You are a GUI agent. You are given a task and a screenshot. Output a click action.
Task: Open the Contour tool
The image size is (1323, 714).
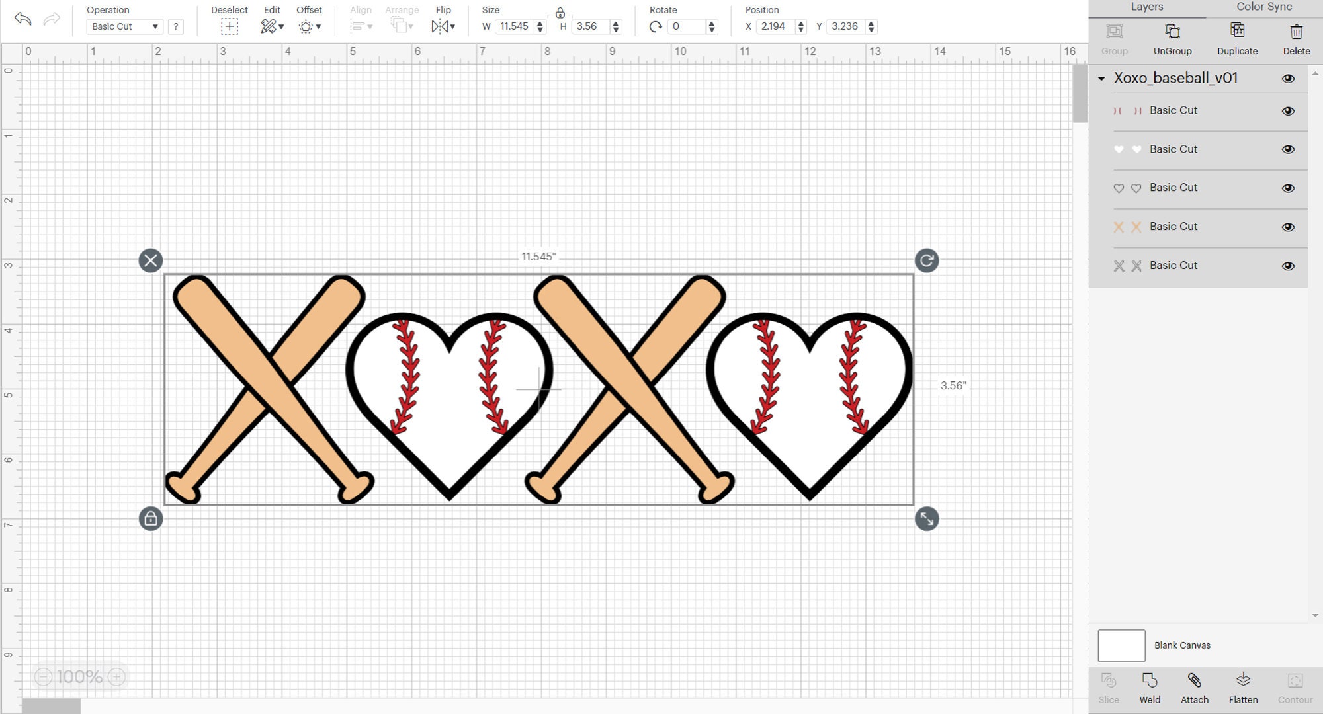pyautogui.click(x=1295, y=688)
